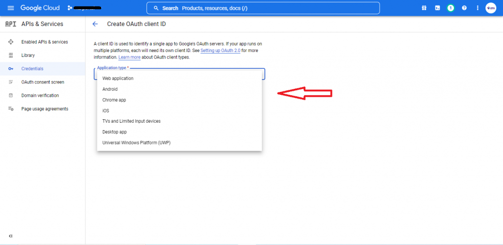Choose Desktop app option
Screen dimensions: 503x245
pos(179,132)
